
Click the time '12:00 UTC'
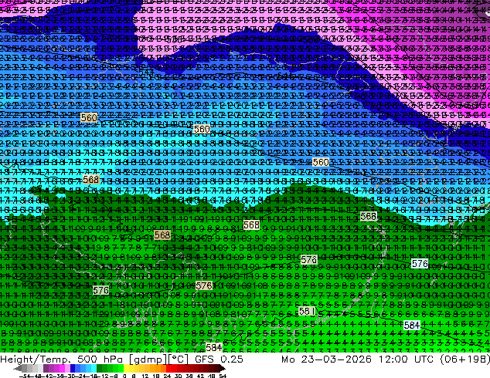coord(406,359)
